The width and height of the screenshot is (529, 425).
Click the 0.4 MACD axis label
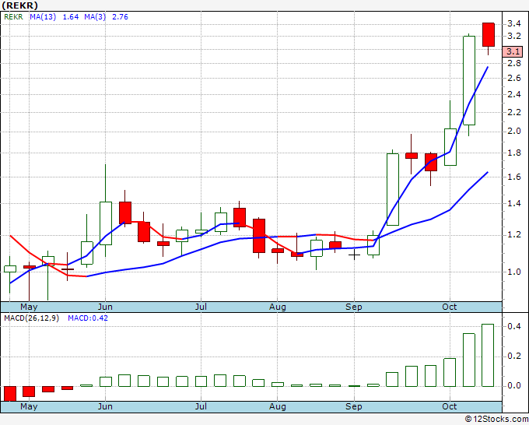point(513,327)
